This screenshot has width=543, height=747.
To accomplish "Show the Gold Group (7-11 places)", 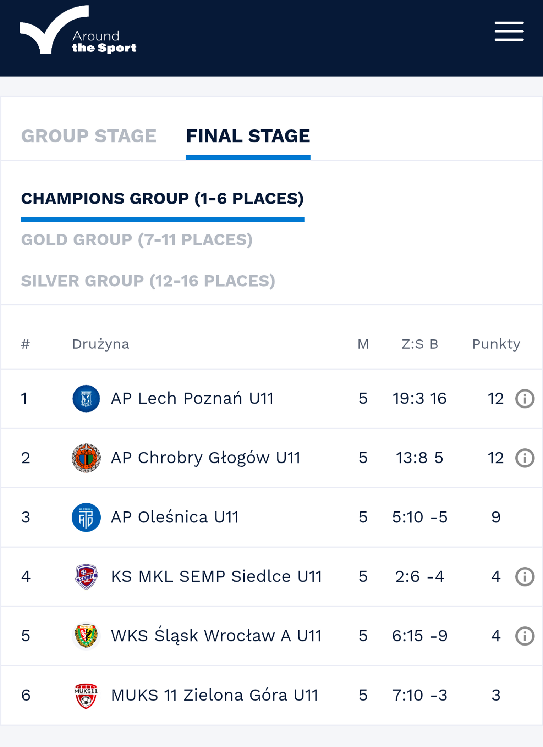I will click(x=137, y=240).
